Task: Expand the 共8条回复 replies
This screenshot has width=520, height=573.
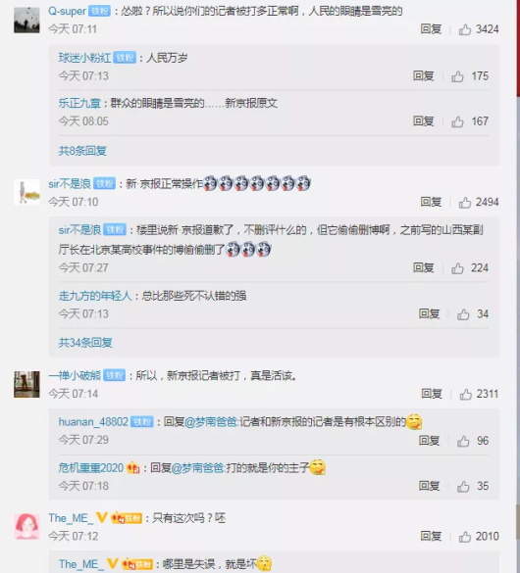Action: 82,151
